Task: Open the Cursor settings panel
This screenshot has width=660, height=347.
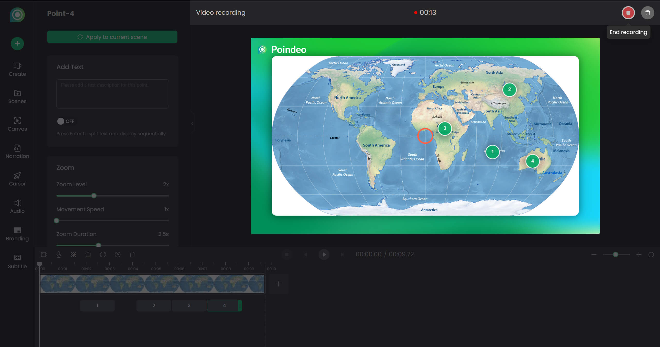Action: (17, 179)
